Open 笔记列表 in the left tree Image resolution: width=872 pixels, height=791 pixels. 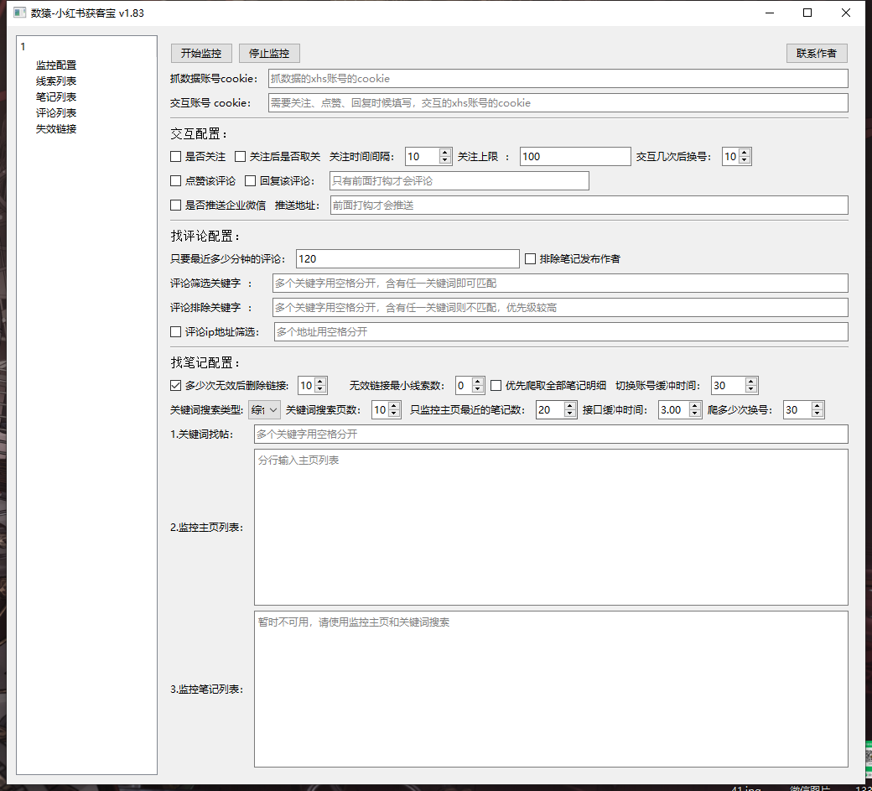56,97
